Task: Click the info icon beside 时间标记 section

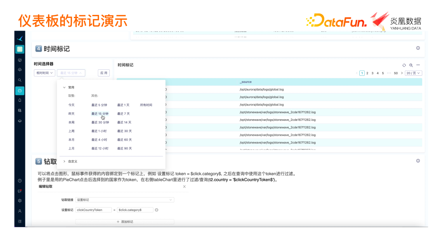Action: (418, 48)
